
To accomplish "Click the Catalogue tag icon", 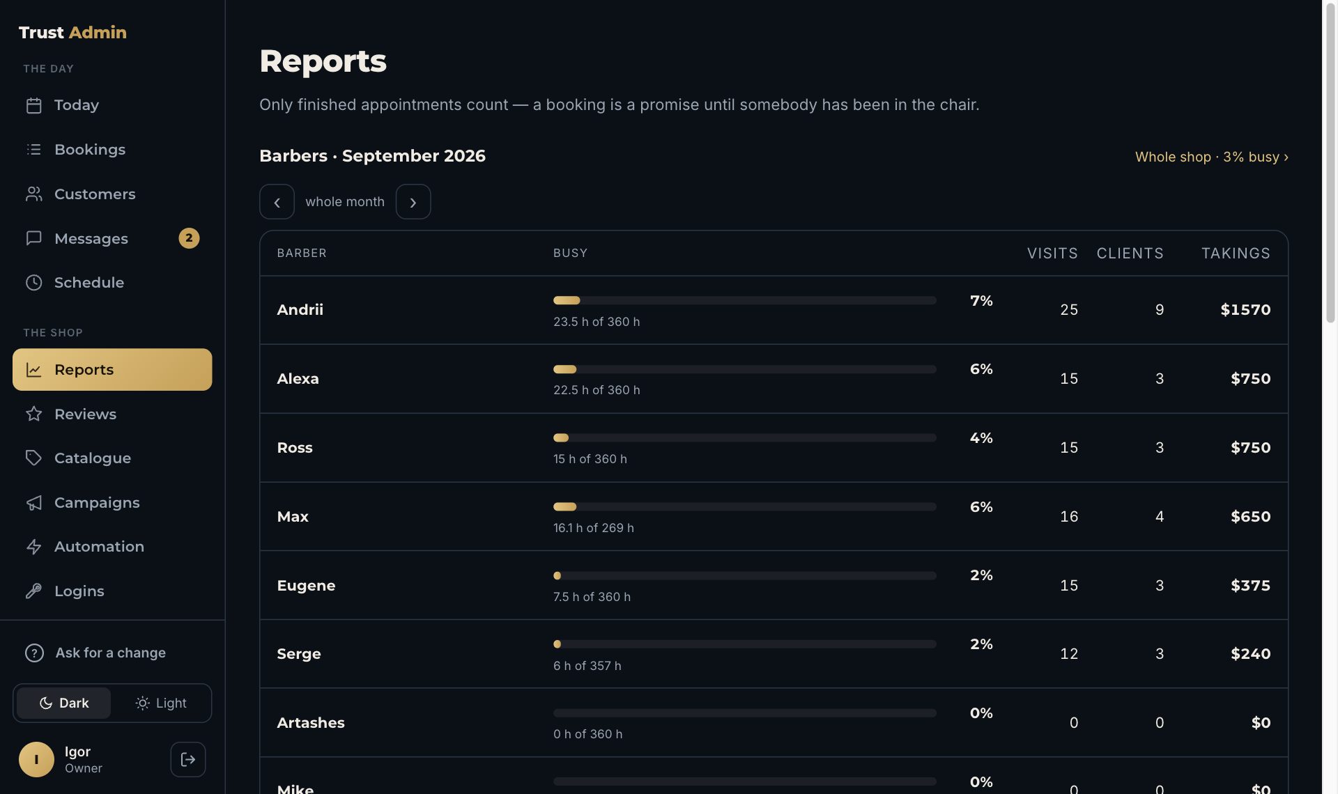I will point(33,458).
